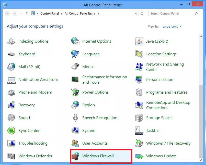Open the Notification Area Icons link
Viewport: 206px width, 165px height.
[38, 80]
